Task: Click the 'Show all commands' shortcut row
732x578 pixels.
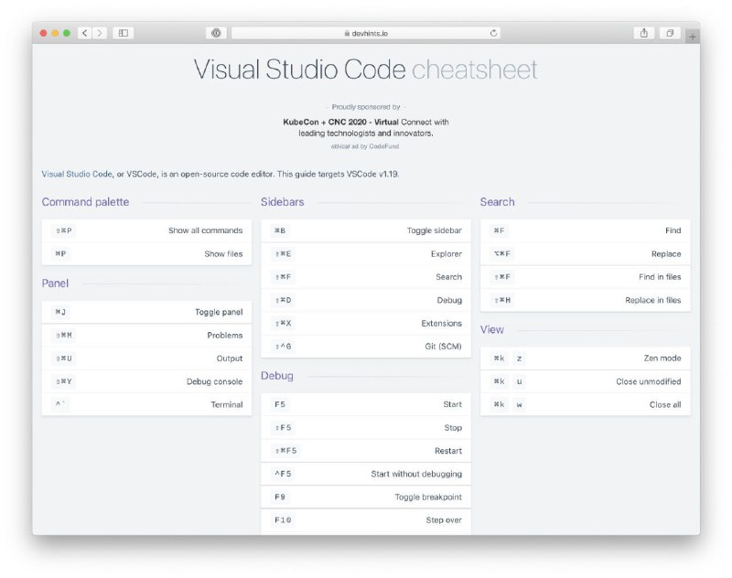Action: [x=146, y=230]
